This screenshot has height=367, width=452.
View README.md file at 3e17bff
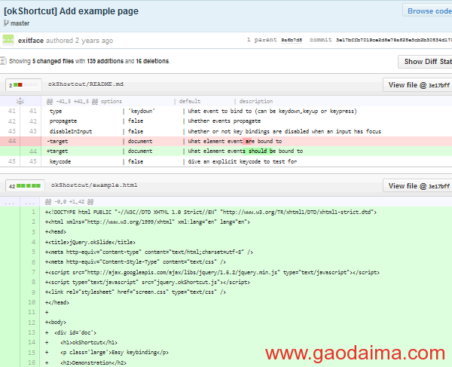417,85
